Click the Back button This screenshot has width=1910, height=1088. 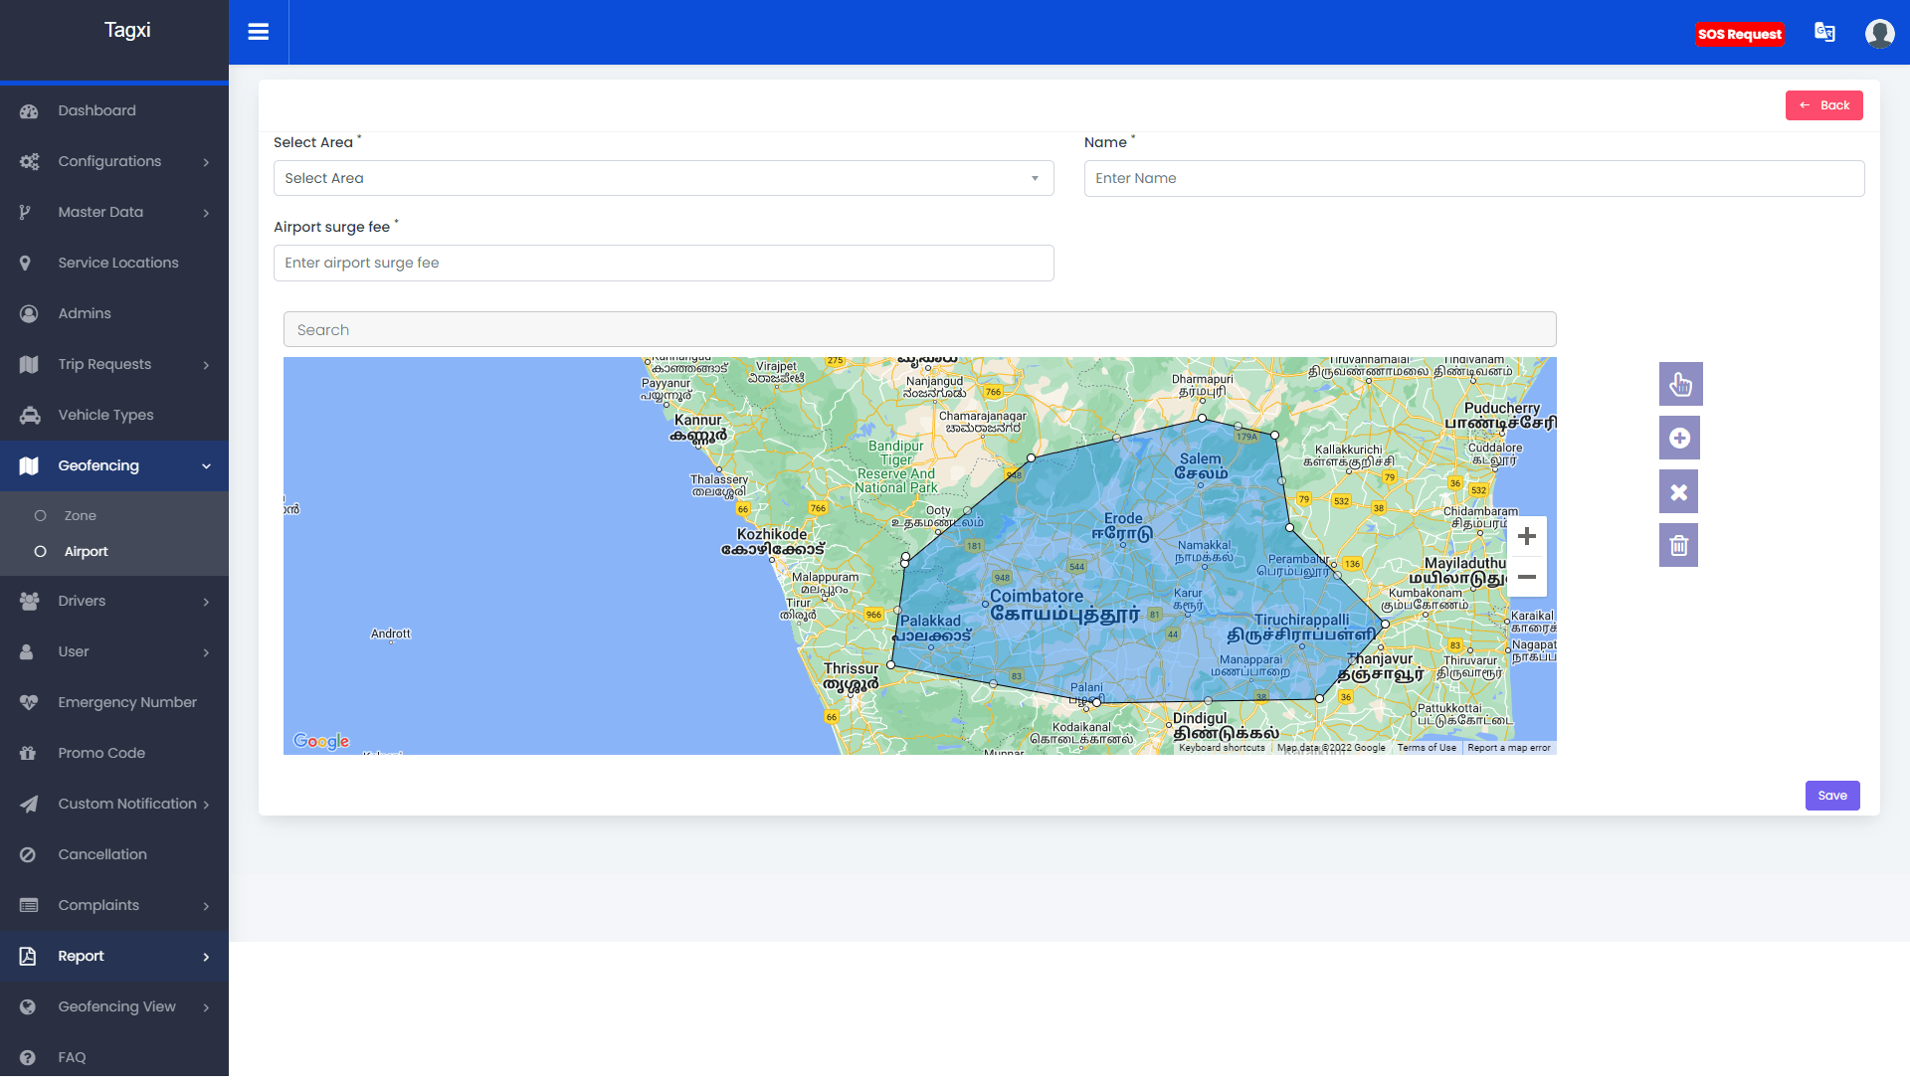(1823, 105)
